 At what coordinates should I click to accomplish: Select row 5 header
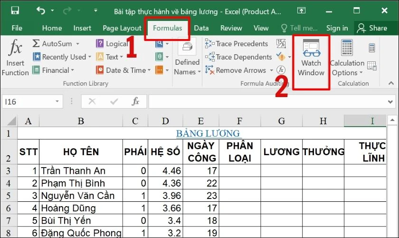(9, 196)
